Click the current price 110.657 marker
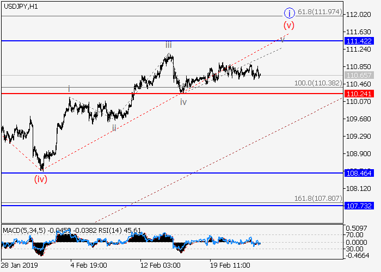 coord(359,75)
